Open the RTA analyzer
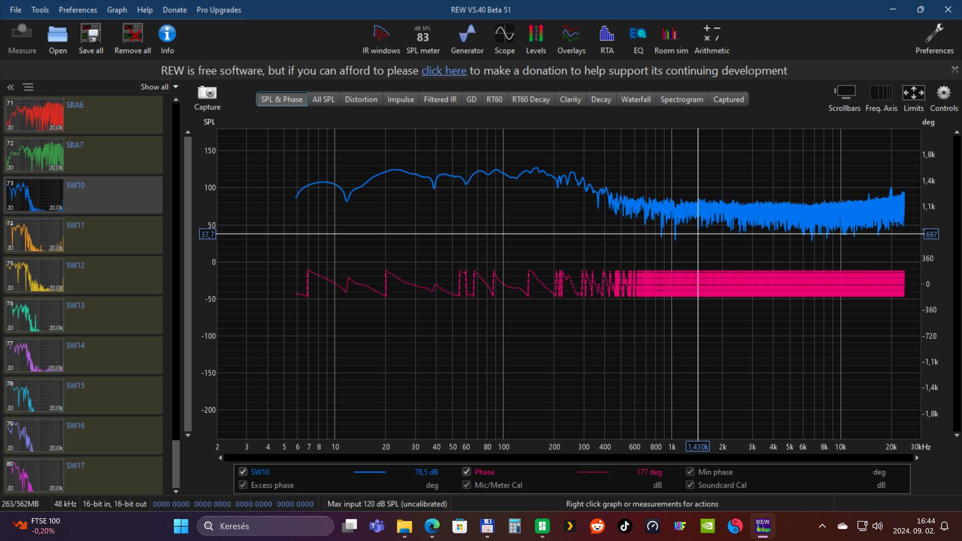 coord(607,39)
